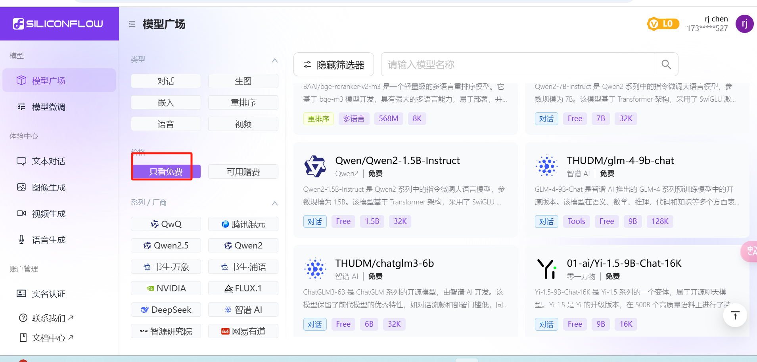Hide filters with 隐藏筛选器 button
This screenshot has height=362, width=757.
[333, 65]
